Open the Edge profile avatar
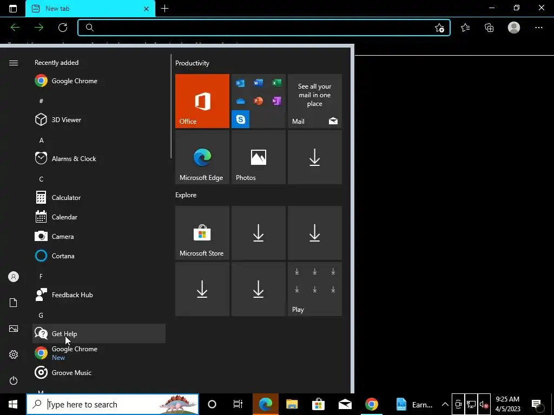This screenshot has height=415, width=554. pos(514,28)
